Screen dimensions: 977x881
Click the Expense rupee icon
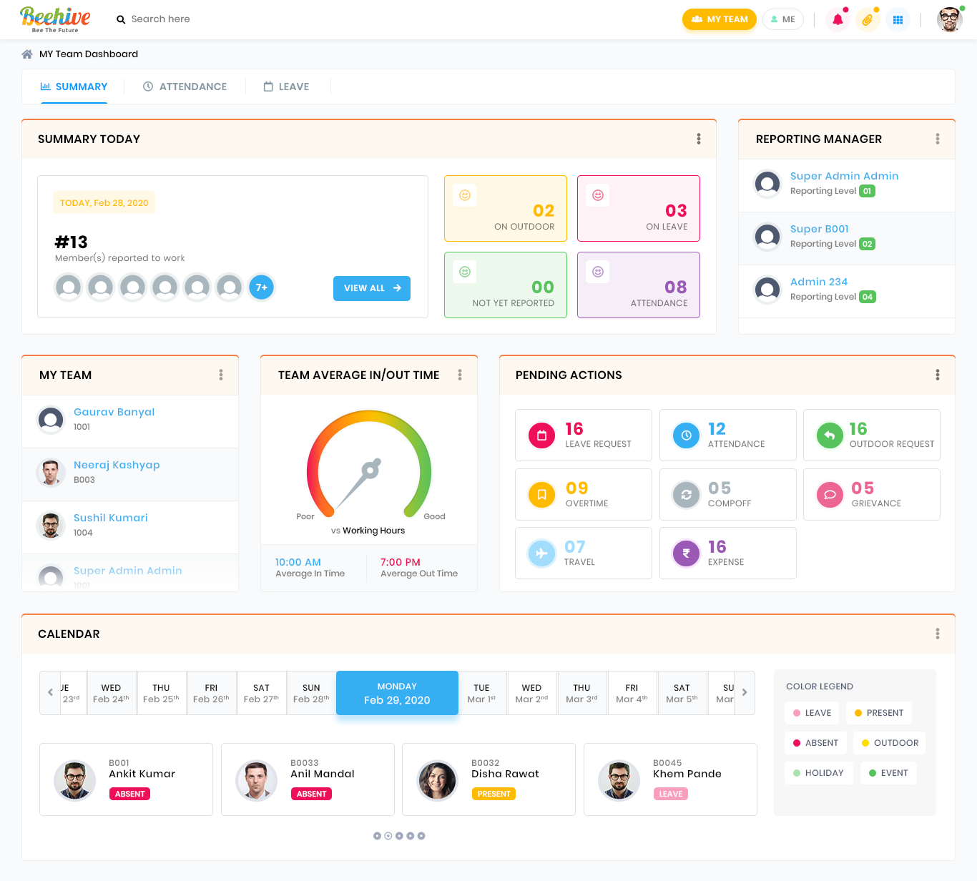click(686, 553)
